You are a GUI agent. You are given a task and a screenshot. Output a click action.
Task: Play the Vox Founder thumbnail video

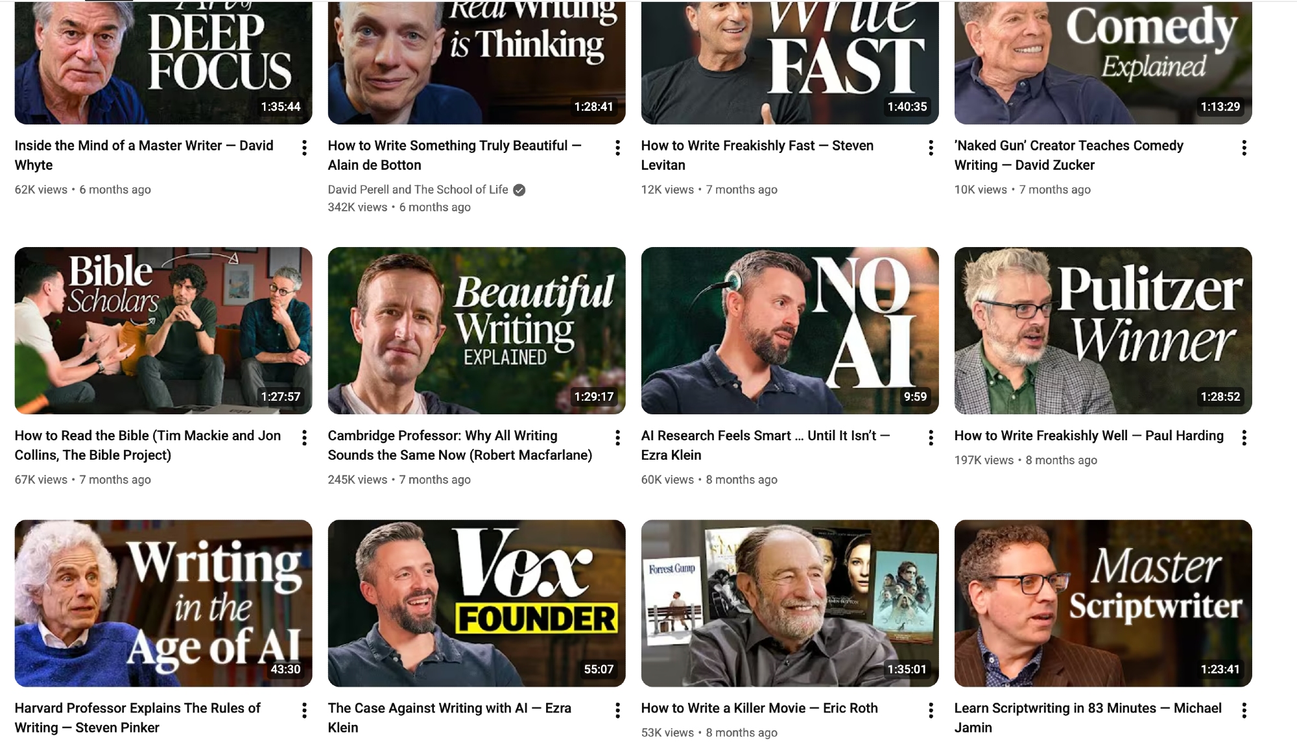pos(476,603)
